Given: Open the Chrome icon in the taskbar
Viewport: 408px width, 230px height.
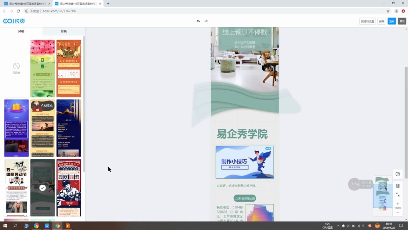Looking at the screenshot, I should click(x=57, y=226).
